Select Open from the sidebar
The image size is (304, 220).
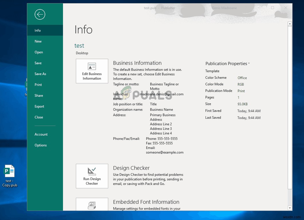click(38, 52)
